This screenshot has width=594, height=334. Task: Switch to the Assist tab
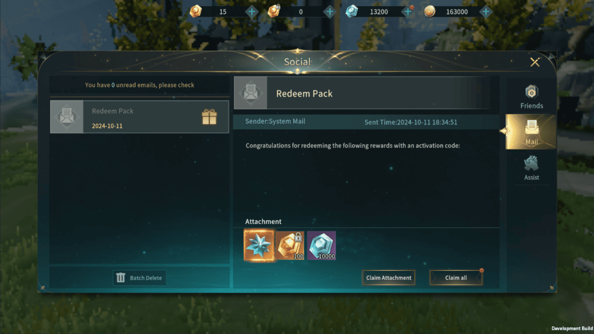[x=531, y=168]
